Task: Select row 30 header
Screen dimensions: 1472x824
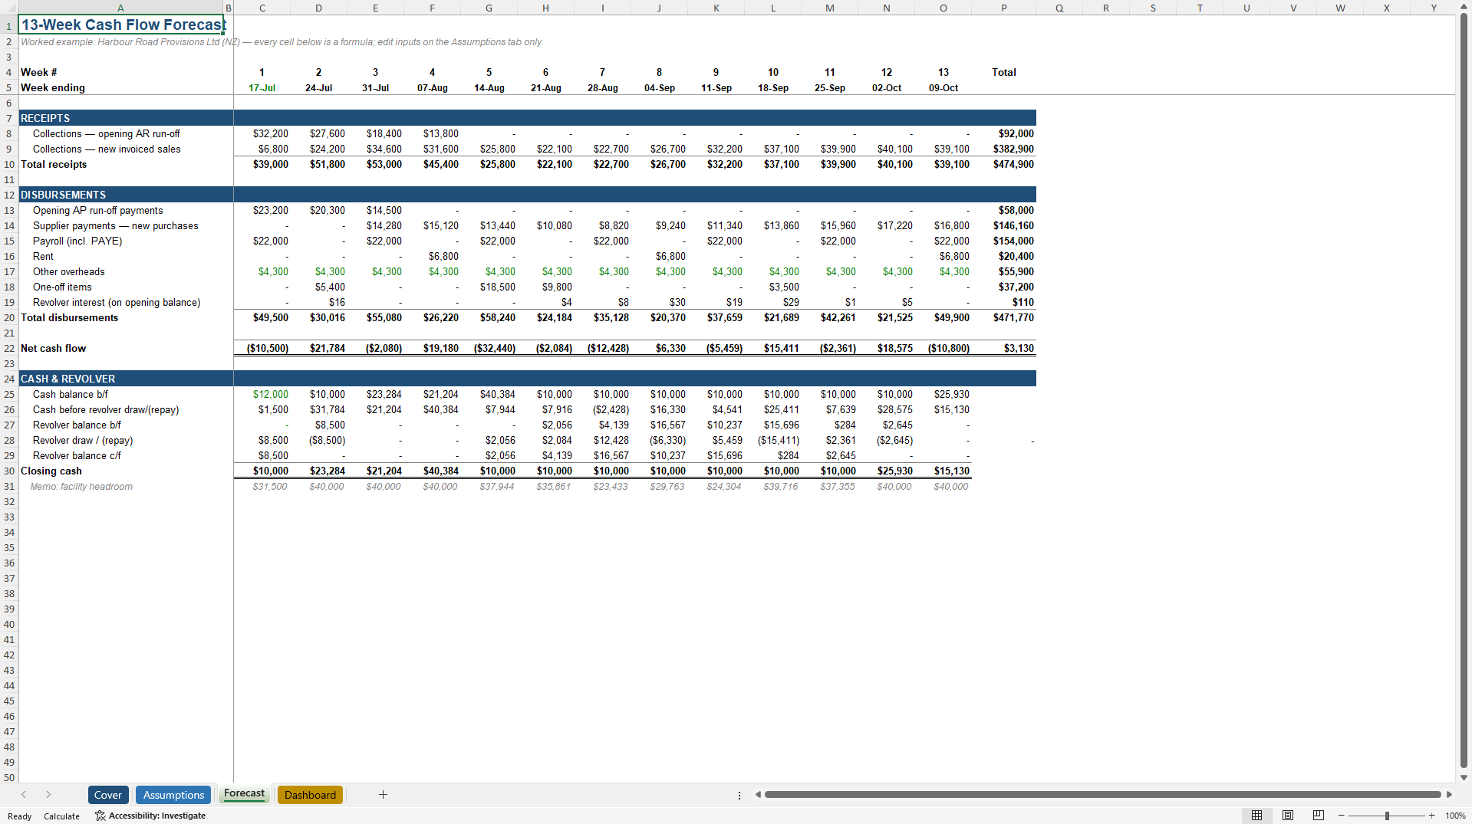Action: 9,471
